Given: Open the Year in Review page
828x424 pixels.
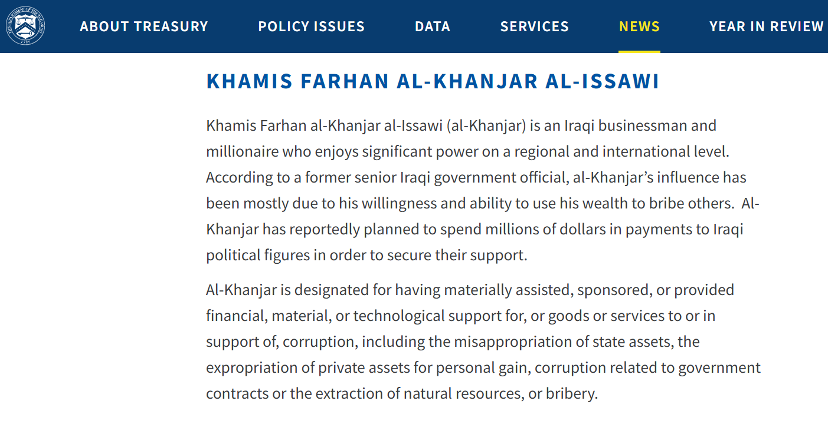Looking at the screenshot, I should [766, 26].
